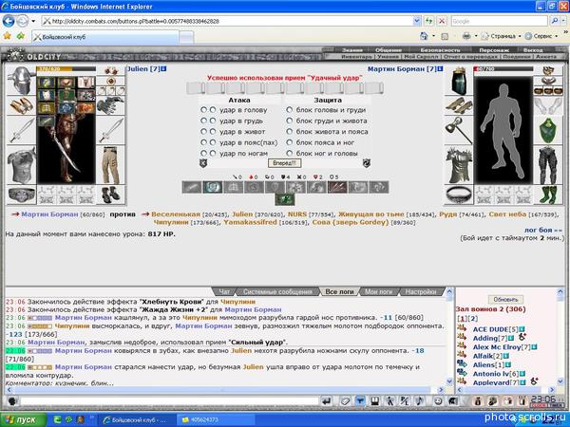Switch to the Системные сообщения tab
This screenshot has width=570, height=427.
[x=277, y=291]
